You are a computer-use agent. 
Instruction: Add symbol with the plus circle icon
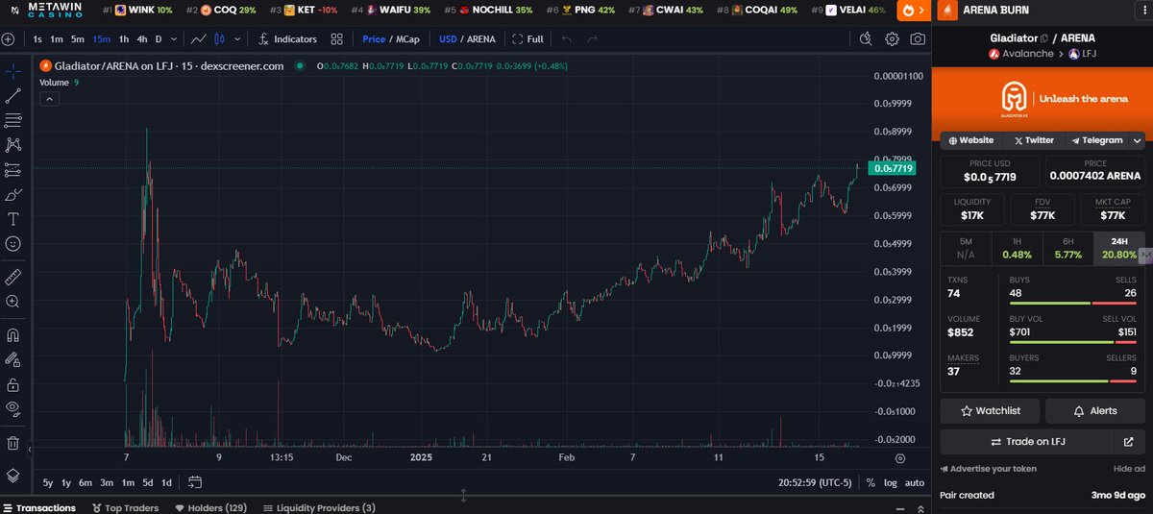(x=9, y=39)
